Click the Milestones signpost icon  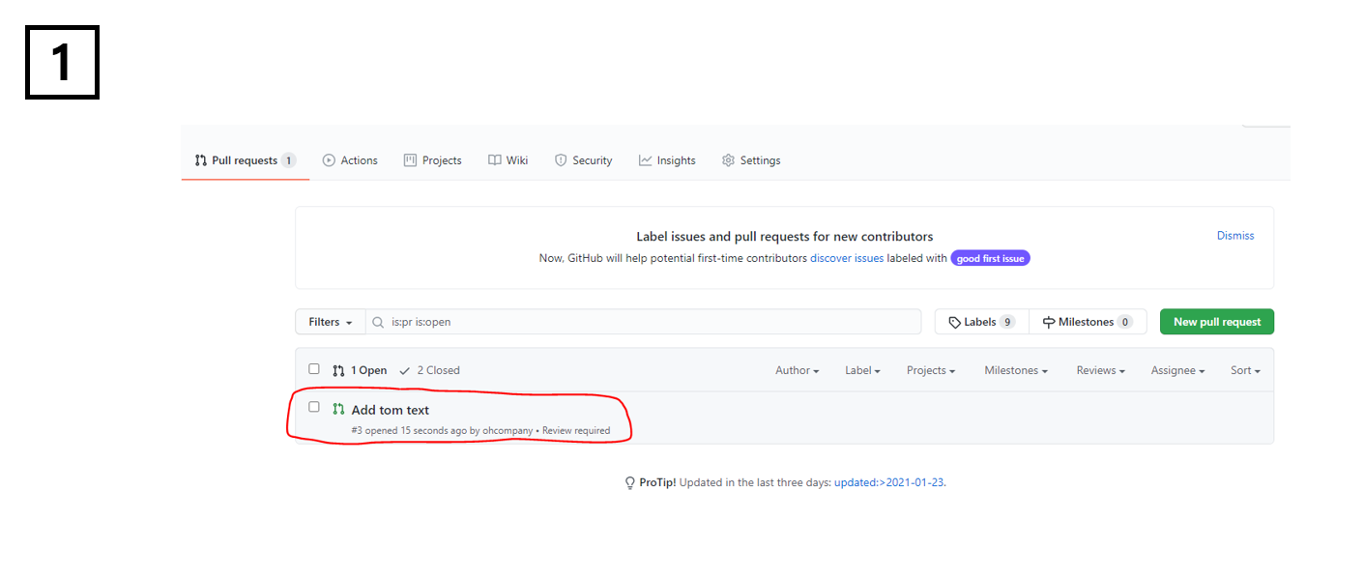click(x=1049, y=322)
